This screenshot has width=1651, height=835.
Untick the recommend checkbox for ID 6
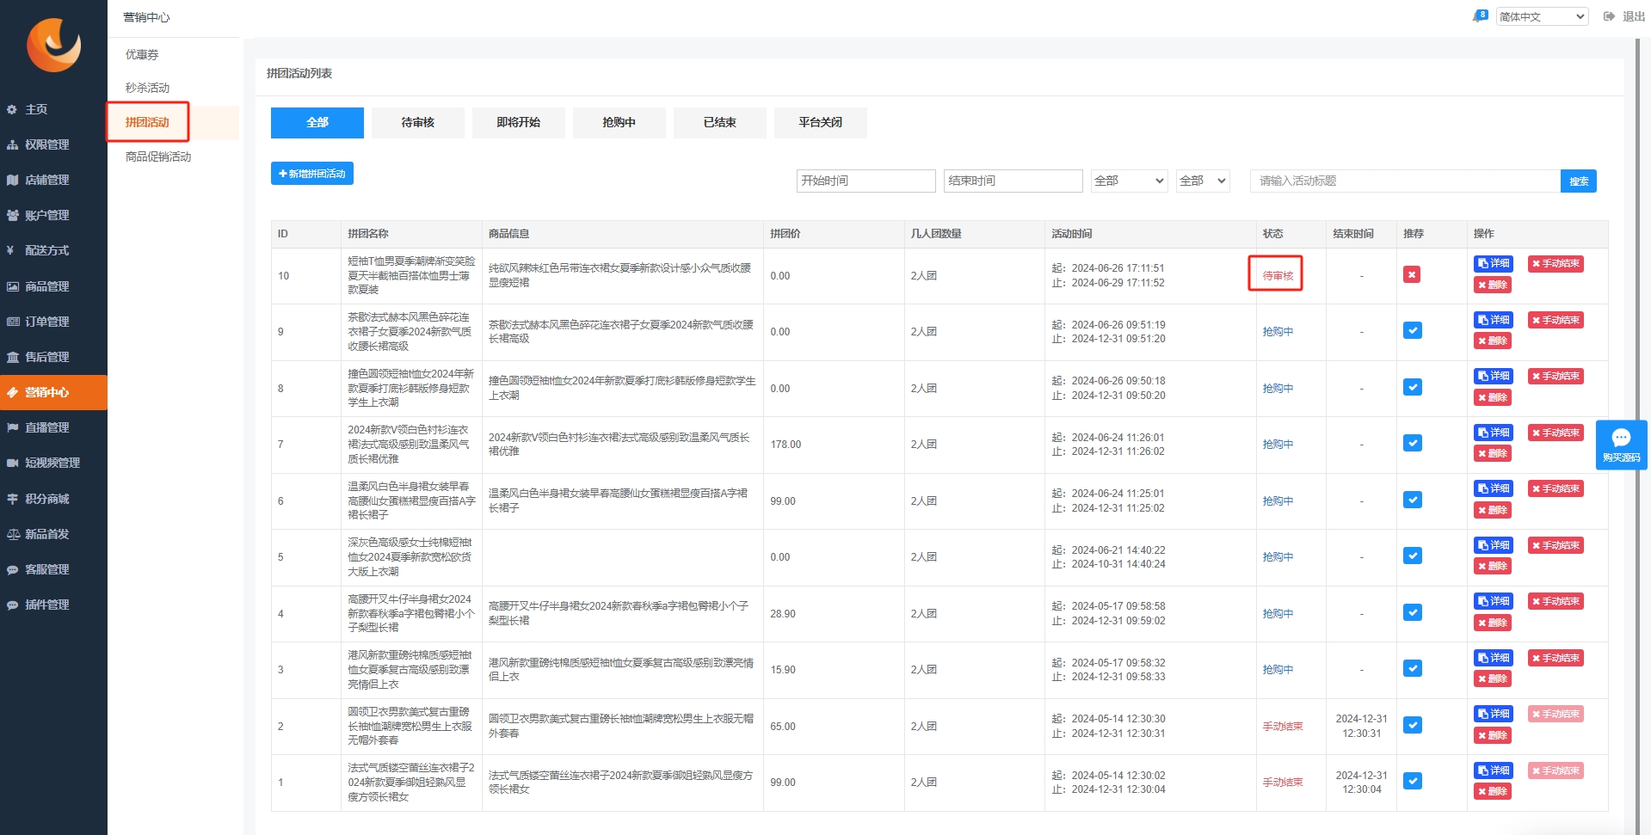pyautogui.click(x=1412, y=500)
